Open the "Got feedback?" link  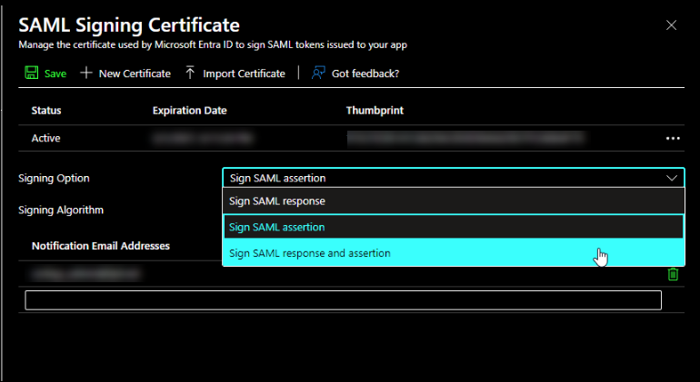[365, 73]
